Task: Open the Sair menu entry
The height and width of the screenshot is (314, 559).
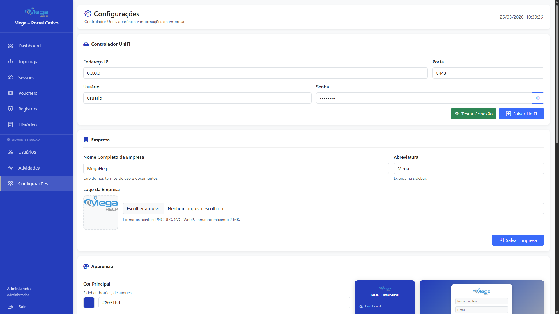Action: click(22, 307)
